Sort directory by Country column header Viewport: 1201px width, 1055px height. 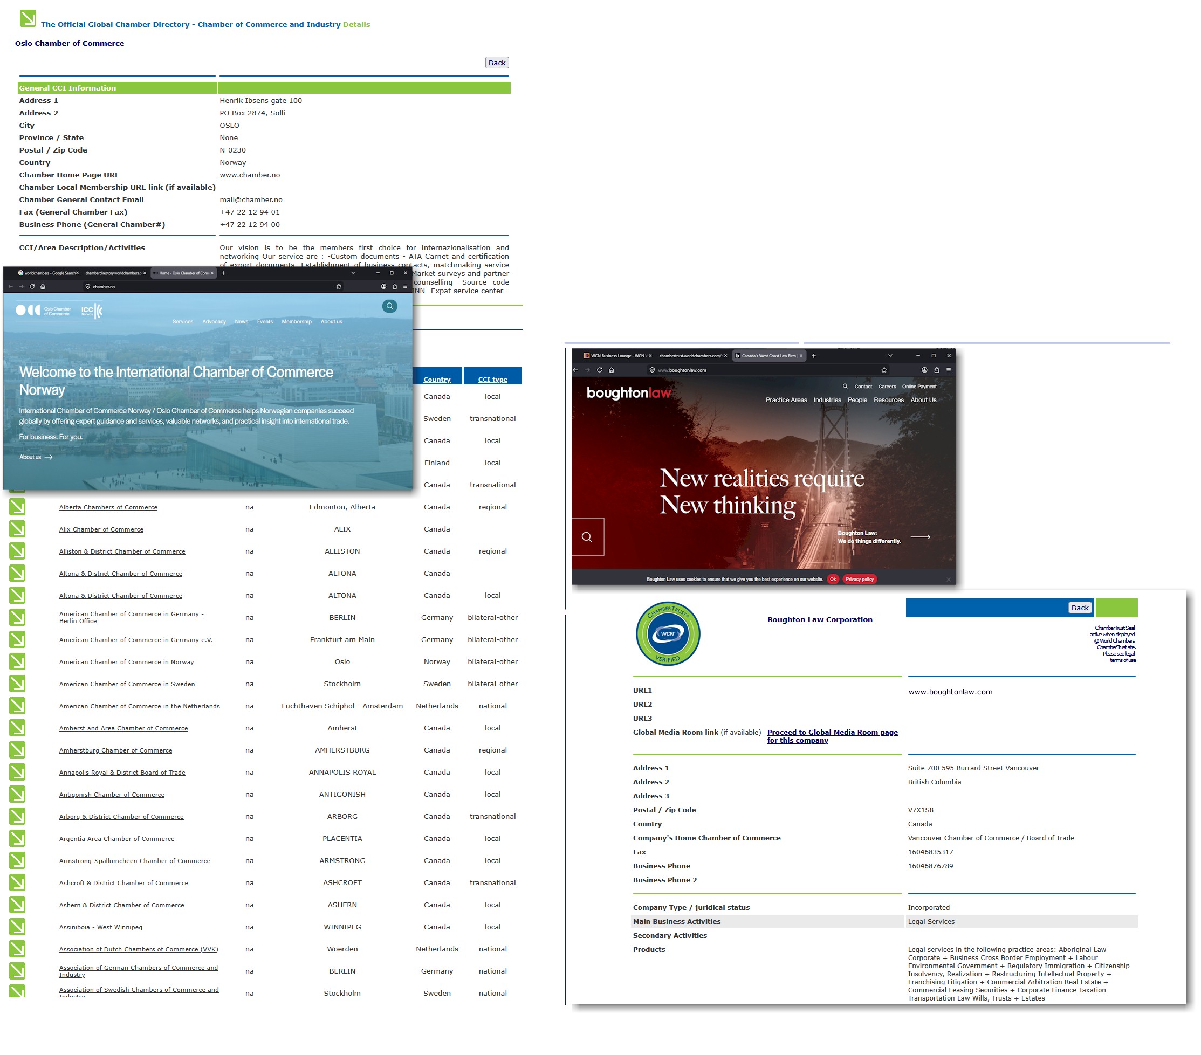[x=437, y=380]
